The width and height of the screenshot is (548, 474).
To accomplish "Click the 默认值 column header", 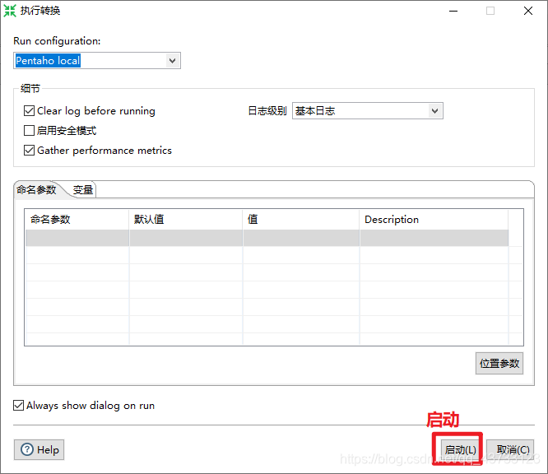I will pos(186,220).
